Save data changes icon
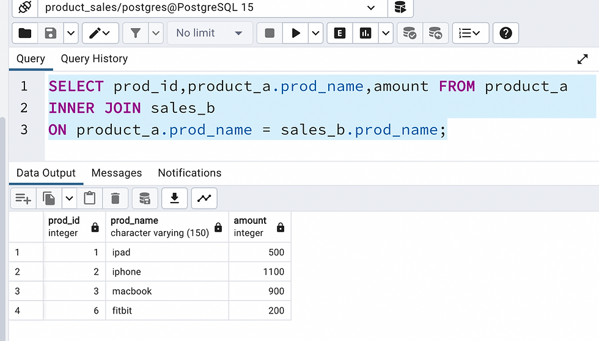Viewport: 599px width, 341px height. [x=145, y=198]
